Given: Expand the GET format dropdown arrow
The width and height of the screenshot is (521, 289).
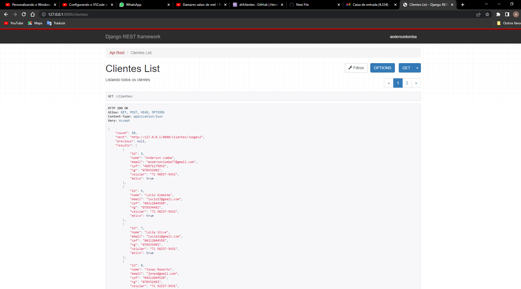Looking at the screenshot, I should pos(417,68).
